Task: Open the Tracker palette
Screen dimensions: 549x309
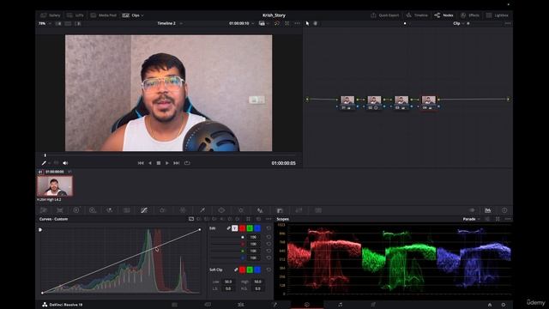Action: tap(241, 210)
